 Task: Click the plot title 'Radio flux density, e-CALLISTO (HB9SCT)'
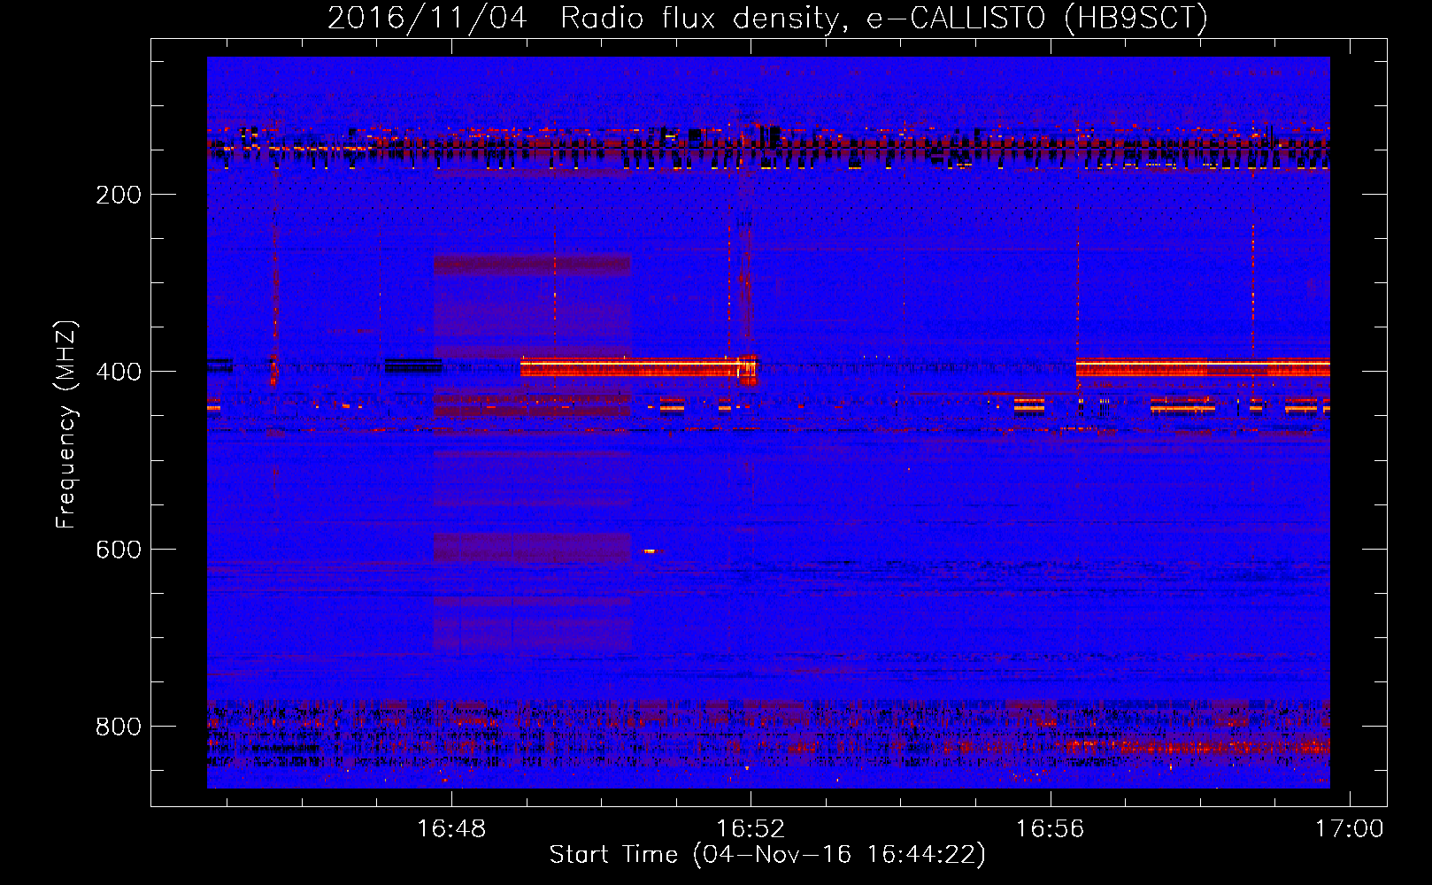[x=884, y=18]
